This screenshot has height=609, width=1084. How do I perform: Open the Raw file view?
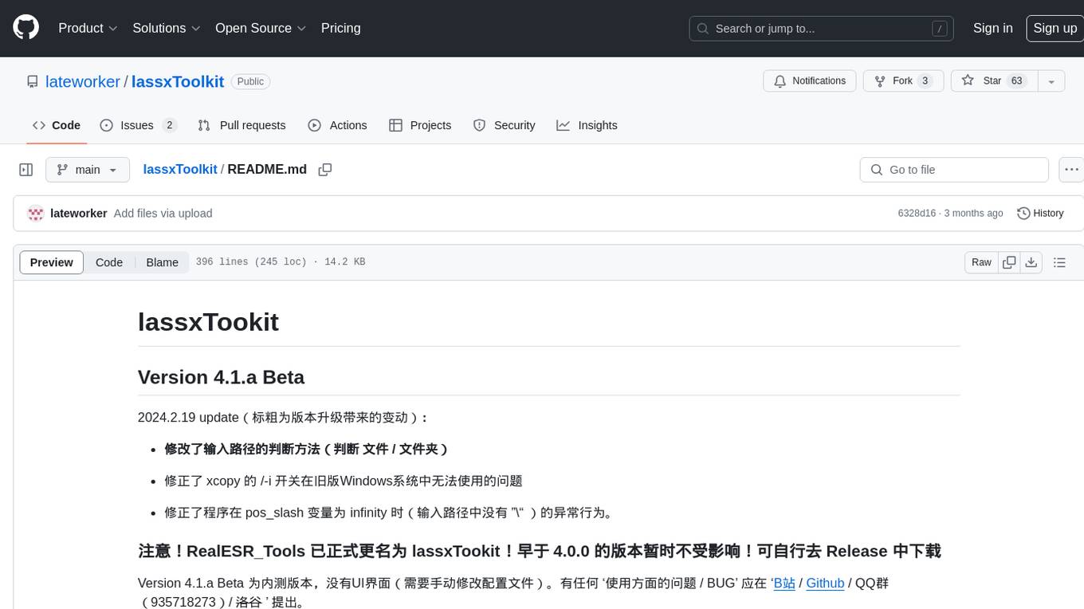pyautogui.click(x=981, y=262)
